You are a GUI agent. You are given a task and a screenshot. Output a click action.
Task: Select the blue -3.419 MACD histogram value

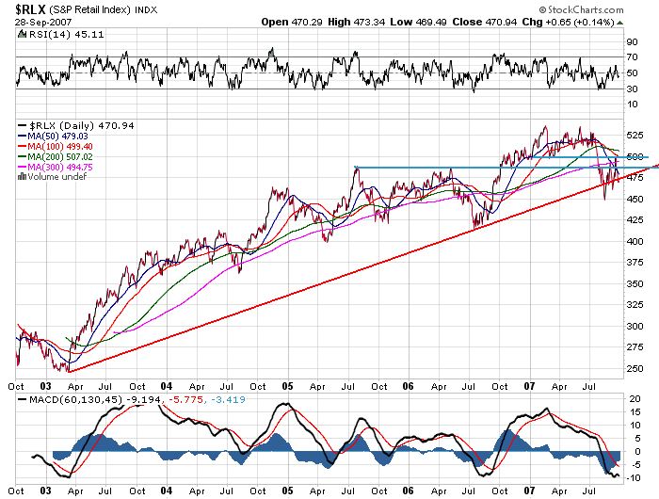[x=228, y=399]
